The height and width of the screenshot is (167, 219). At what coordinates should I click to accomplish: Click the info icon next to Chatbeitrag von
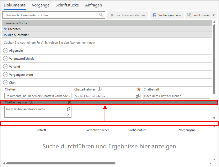pos(31,102)
